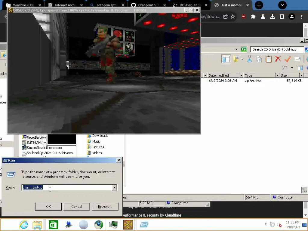Switch to the Orangera1n GitHub tab

coord(148,5)
